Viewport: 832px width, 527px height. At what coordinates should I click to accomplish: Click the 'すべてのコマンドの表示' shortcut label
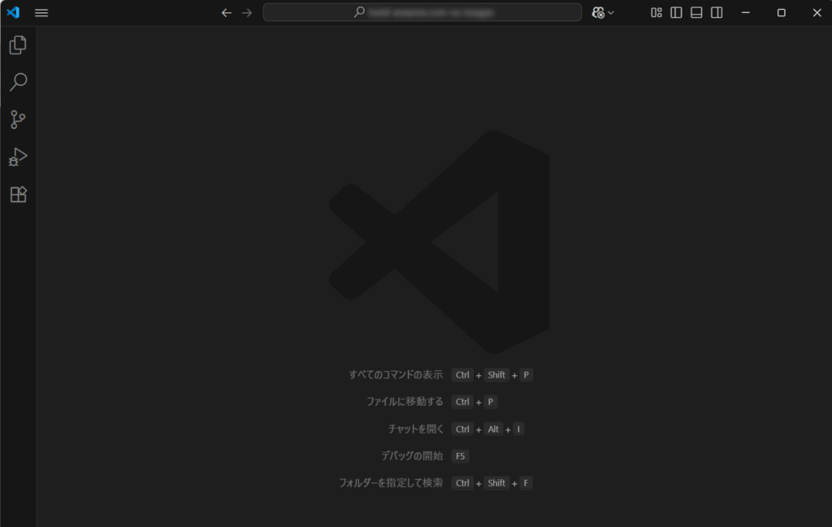(x=396, y=375)
